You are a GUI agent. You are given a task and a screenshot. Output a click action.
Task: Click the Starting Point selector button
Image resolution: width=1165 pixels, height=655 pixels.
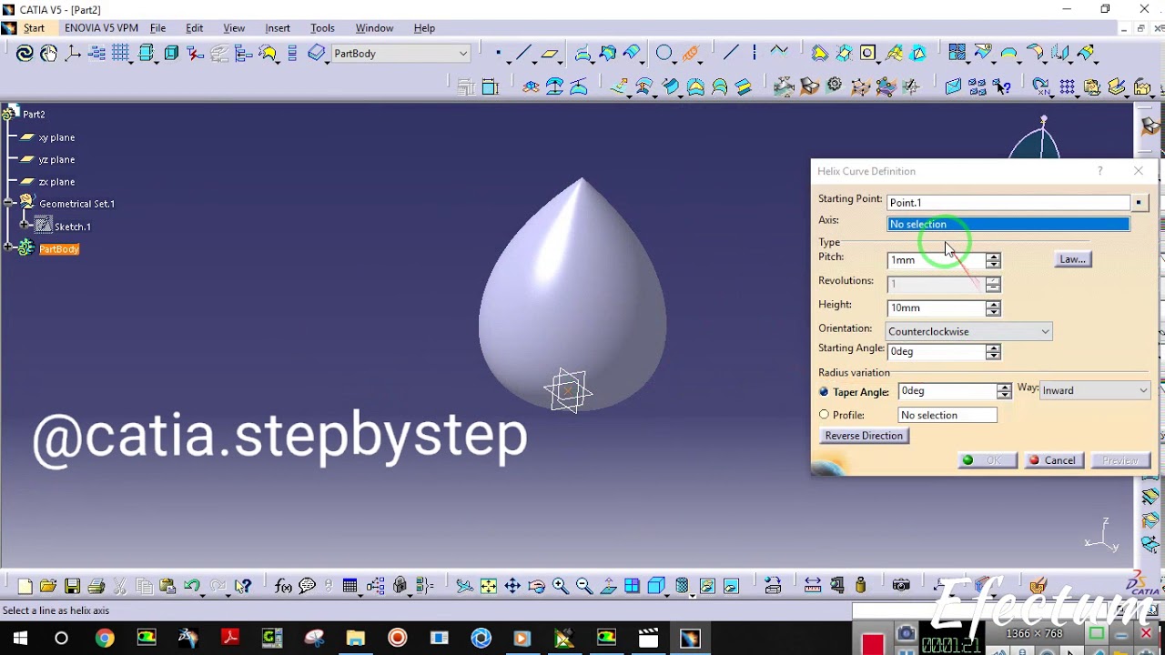pos(1140,202)
